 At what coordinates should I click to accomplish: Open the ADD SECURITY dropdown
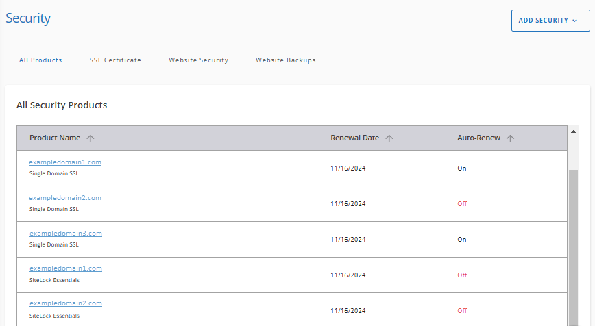[x=550, y=21]
